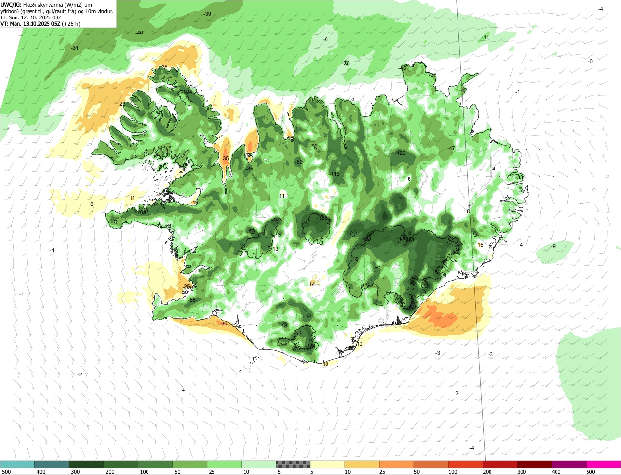Click the '400' legend label

pos(556,472)
